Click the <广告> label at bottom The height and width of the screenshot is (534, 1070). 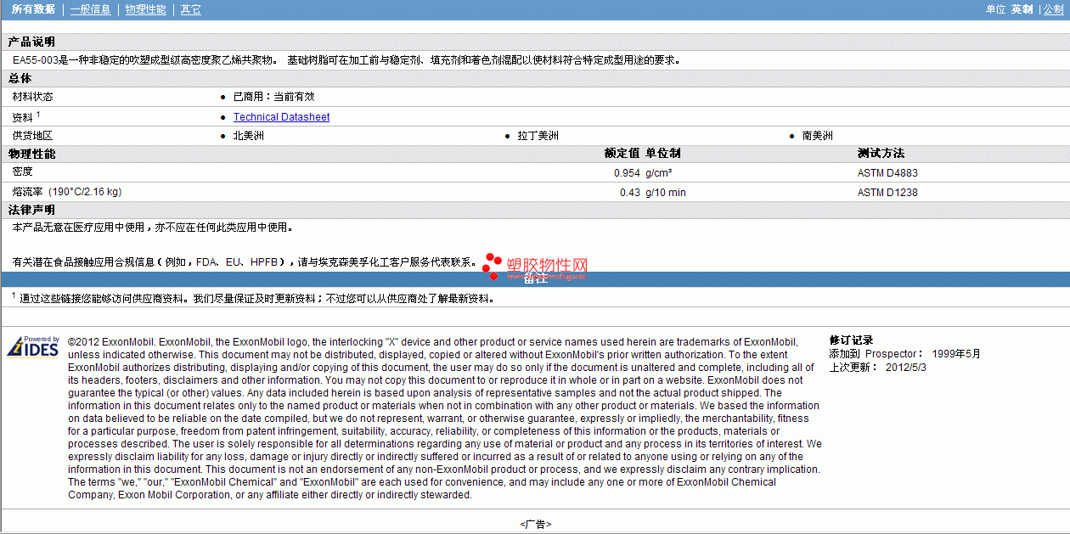pyautogui.click(x=536, y=525)
